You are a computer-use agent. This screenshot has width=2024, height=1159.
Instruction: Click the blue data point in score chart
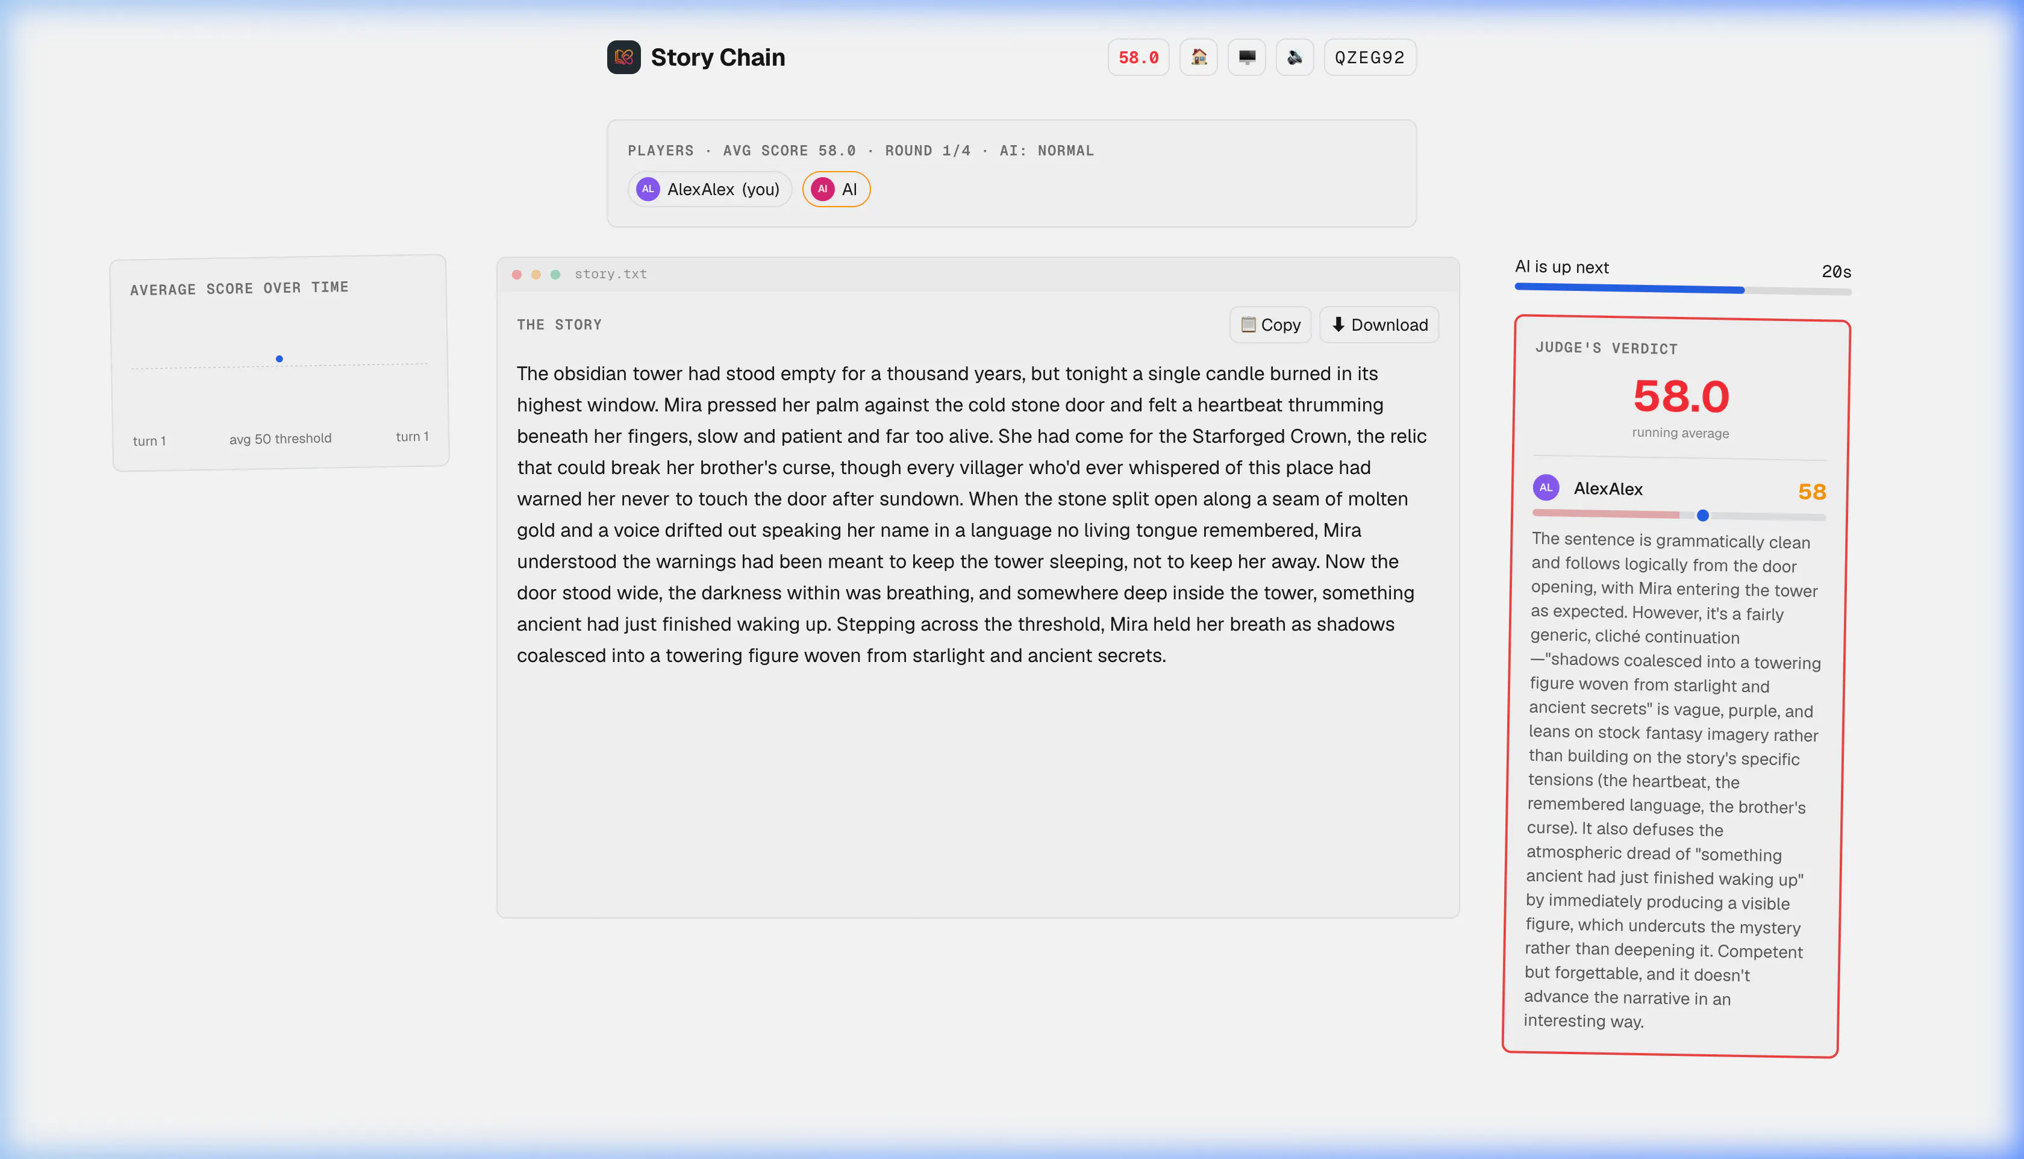coord(280,359)
